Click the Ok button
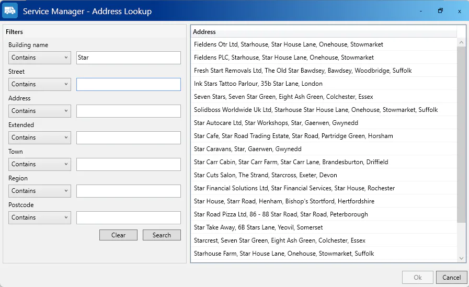Image resolution: width=469 pixels, height=287 pixels. pos(418,278)
